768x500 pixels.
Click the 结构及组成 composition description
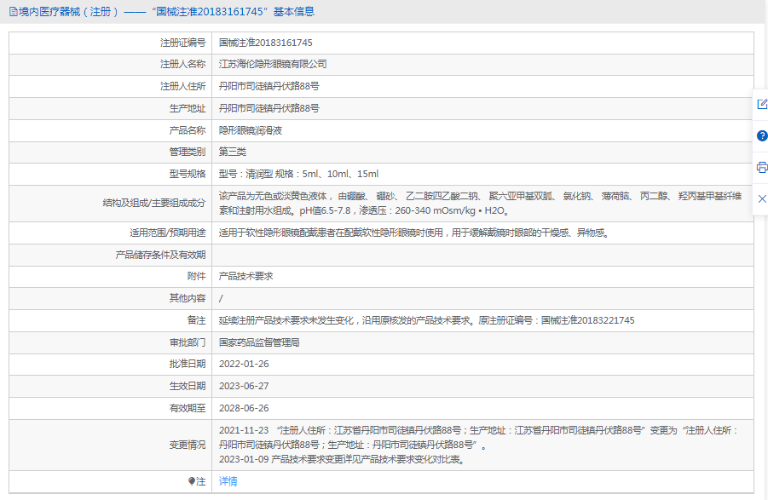pyautogui.click(x=480, y=204)
